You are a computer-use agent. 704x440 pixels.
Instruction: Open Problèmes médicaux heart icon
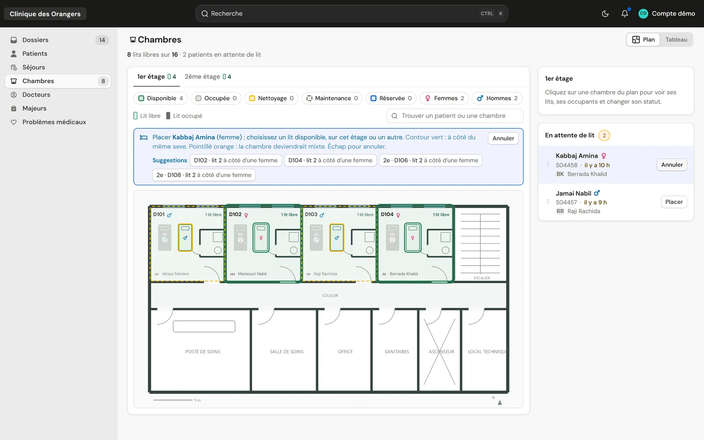click(x=14, y=122)
